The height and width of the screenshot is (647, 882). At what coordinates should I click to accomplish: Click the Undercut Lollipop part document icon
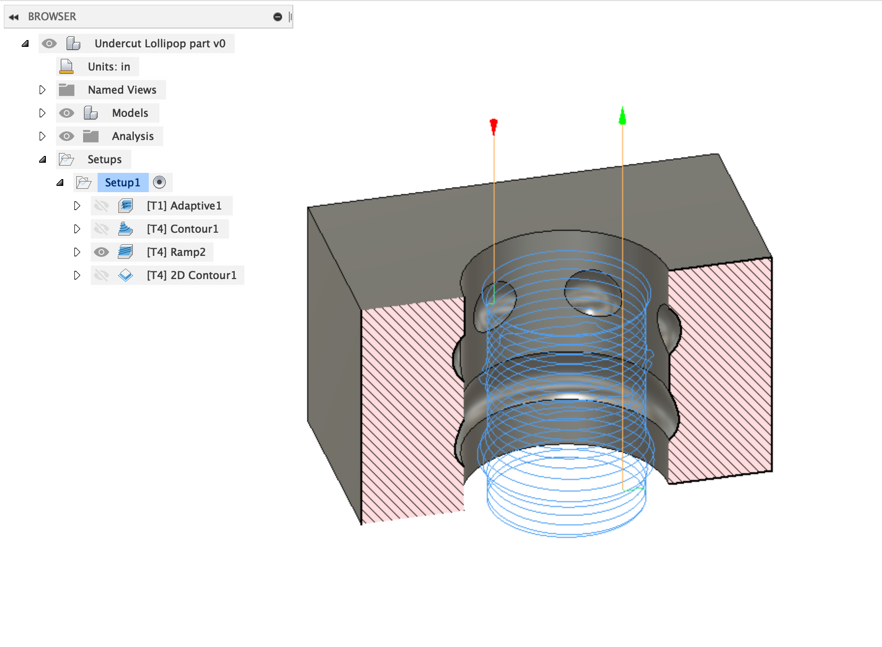point(73,43)
